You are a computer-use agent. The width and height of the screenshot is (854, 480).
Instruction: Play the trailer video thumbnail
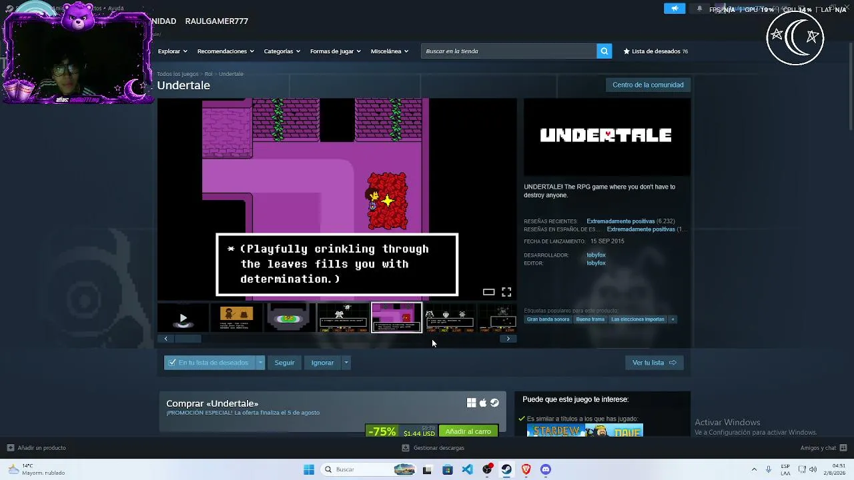coord(183,317)
